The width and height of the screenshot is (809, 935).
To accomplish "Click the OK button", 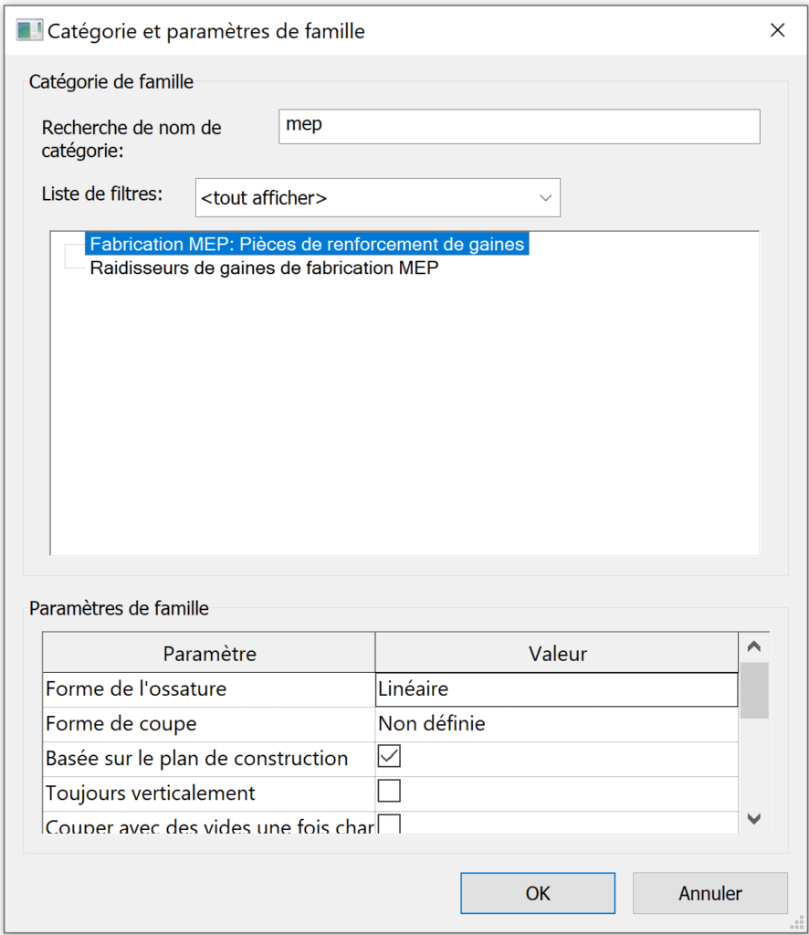I will 537,892.
